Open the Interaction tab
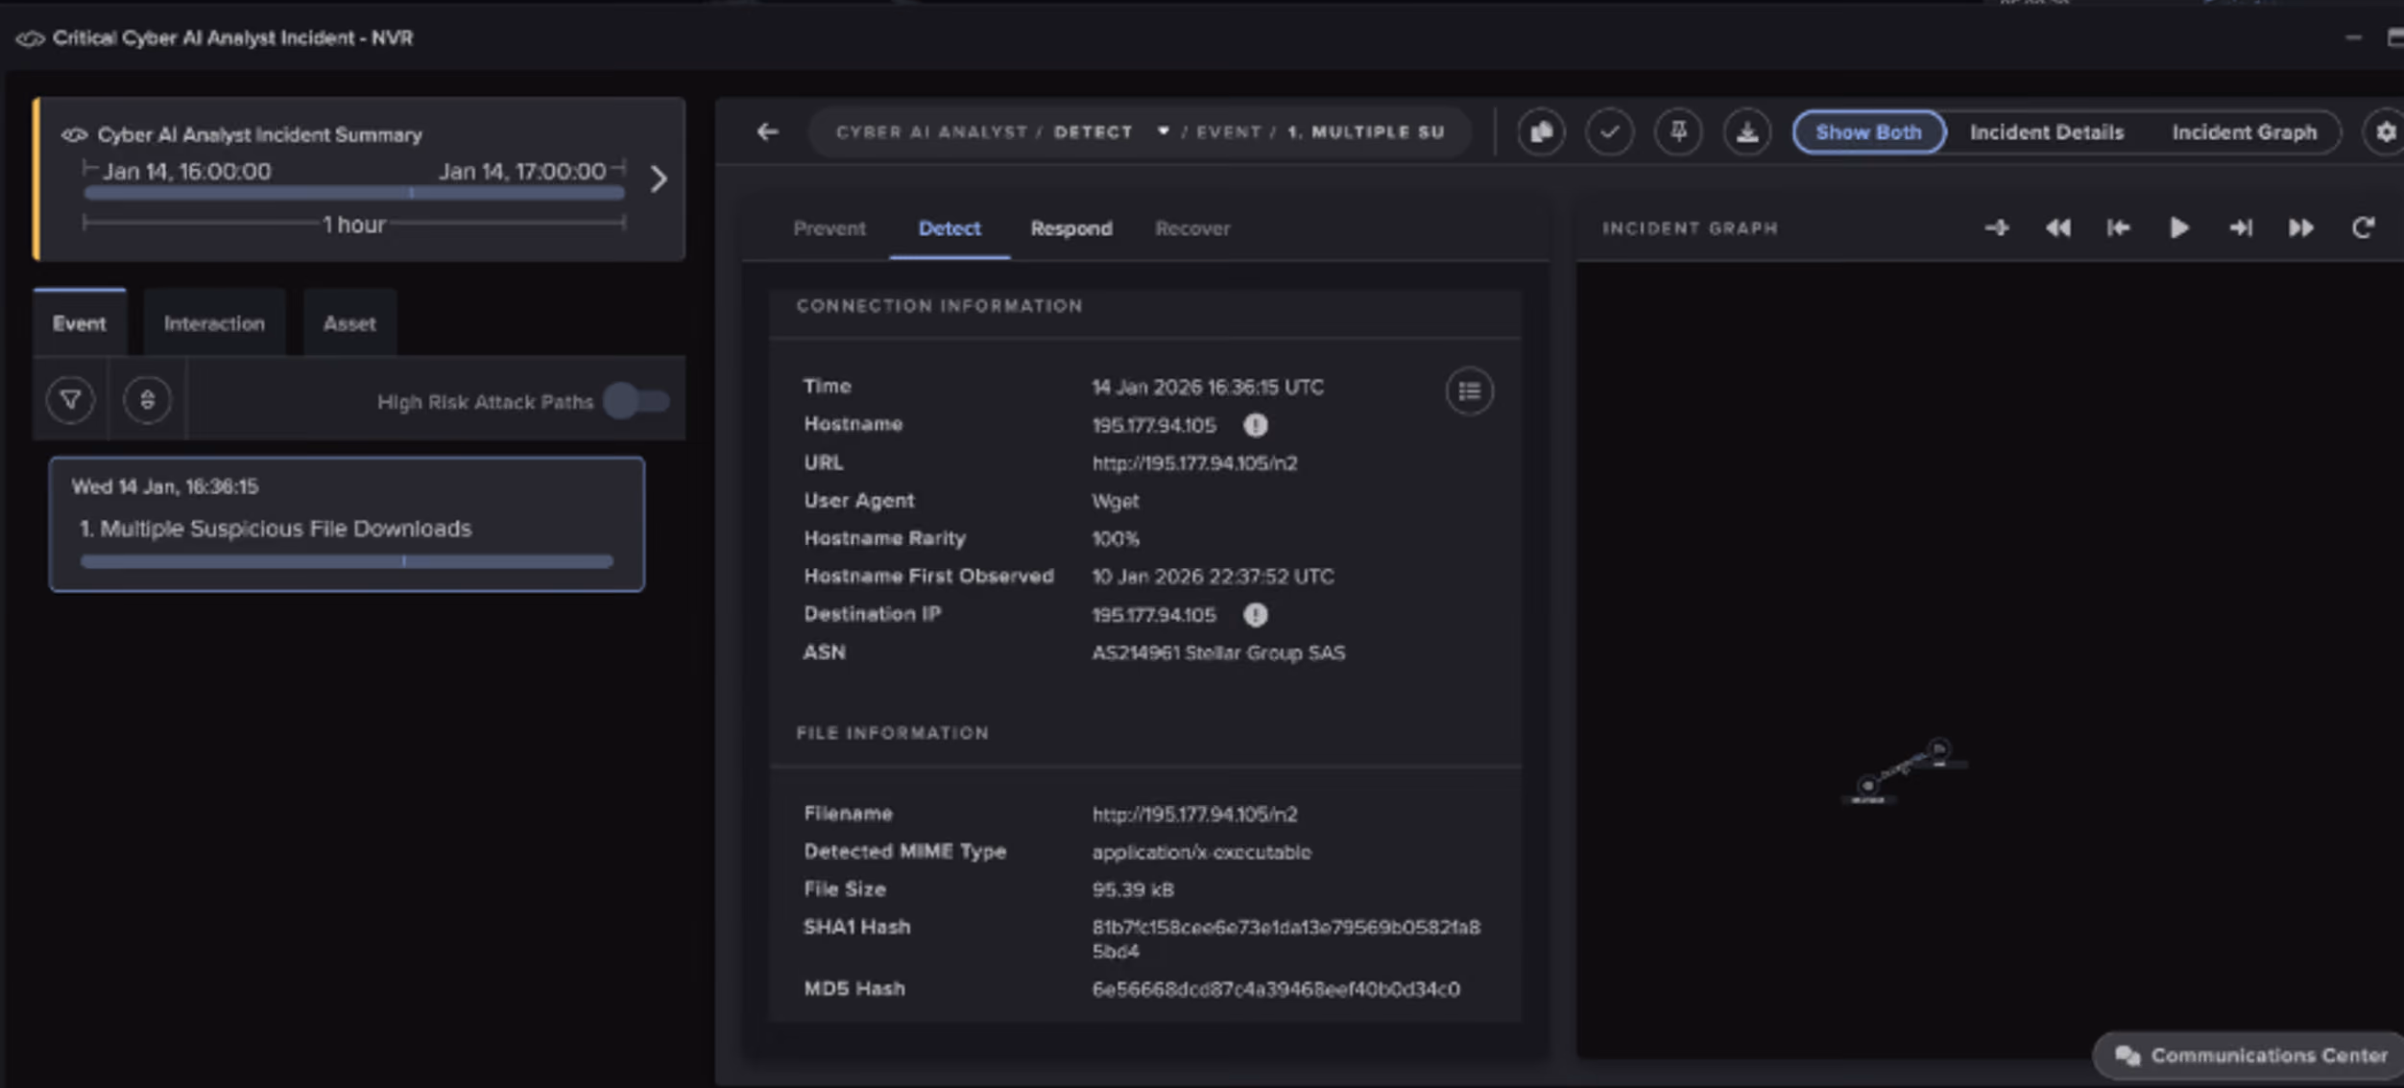The width and height of the screenshot is (2404, 1088). tap(214, 323)
